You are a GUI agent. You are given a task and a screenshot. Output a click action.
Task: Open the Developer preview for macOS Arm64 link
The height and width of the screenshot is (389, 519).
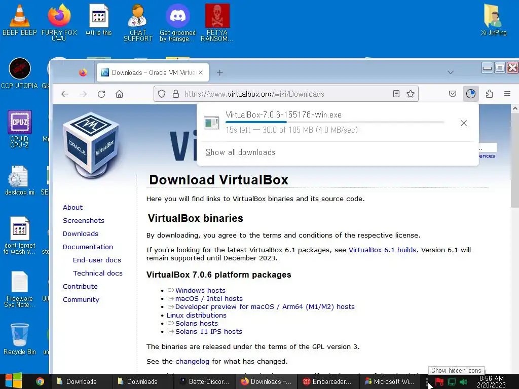point(265,307)
